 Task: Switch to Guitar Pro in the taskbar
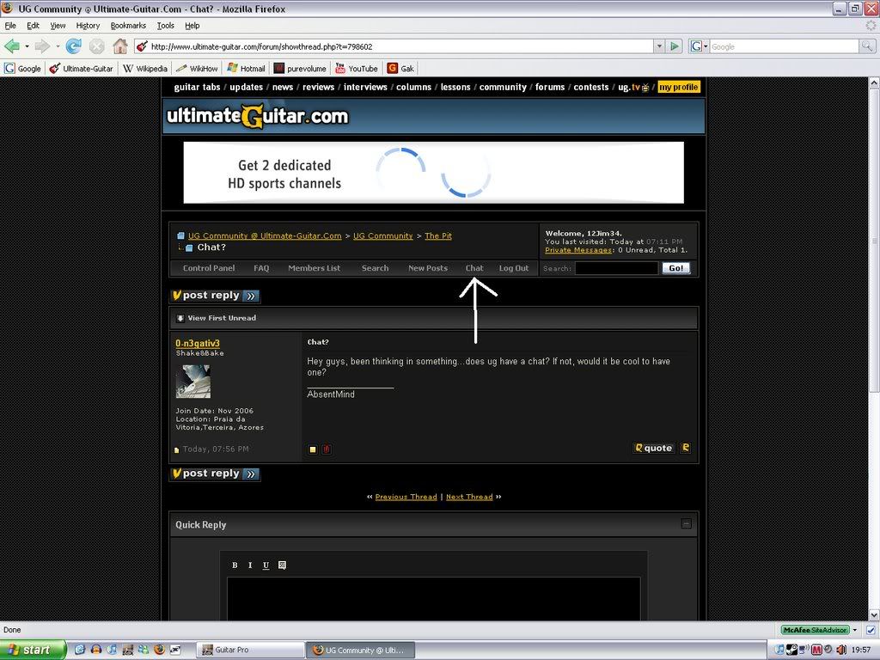point(250,650)
